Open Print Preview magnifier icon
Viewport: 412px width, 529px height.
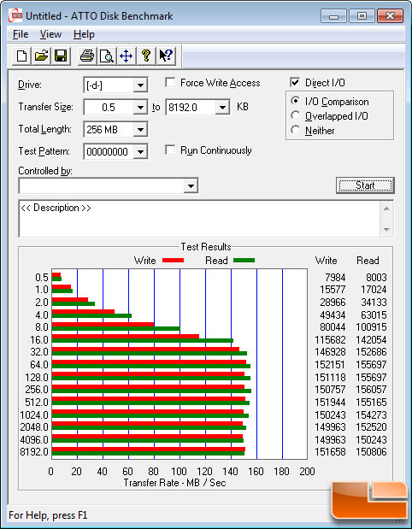(107, 56)
